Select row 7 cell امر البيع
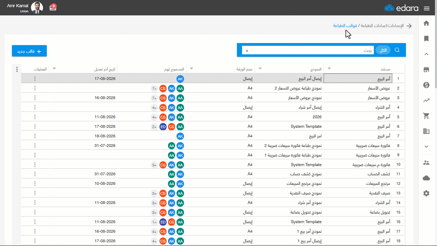 pos(289,136)
